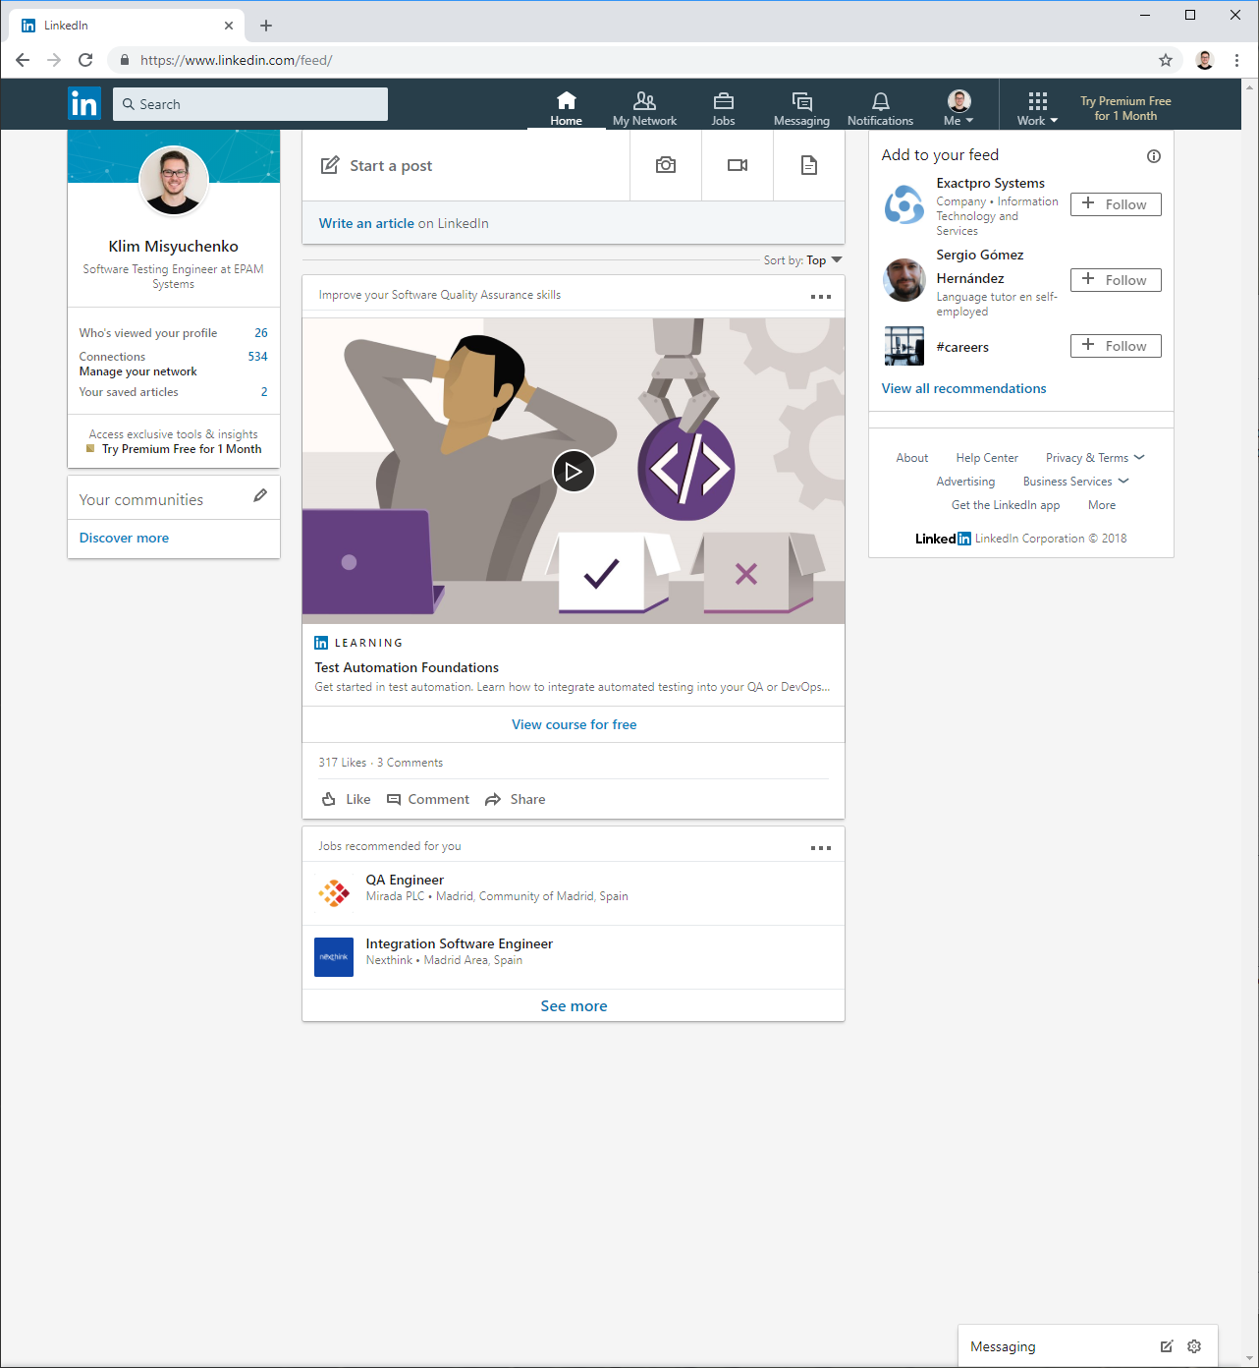Image resolution: width=1259 pixels, height=1368 pixels.
Task: Click the camera icon to add photo
Action: coord(666,165)
